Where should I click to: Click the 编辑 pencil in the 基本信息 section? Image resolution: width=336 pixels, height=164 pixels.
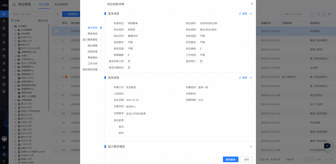243,14
